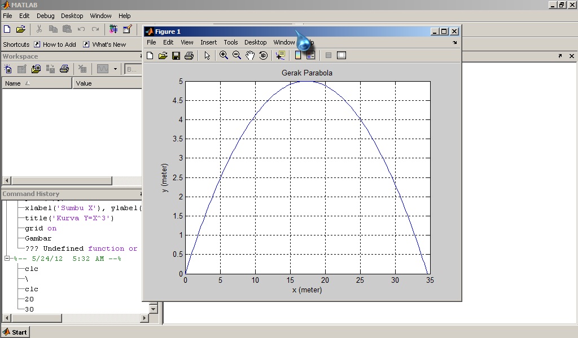Select the Zoom In tool on the Figure toolbar
Screen dimensions: 578x338
pos(224,55)
